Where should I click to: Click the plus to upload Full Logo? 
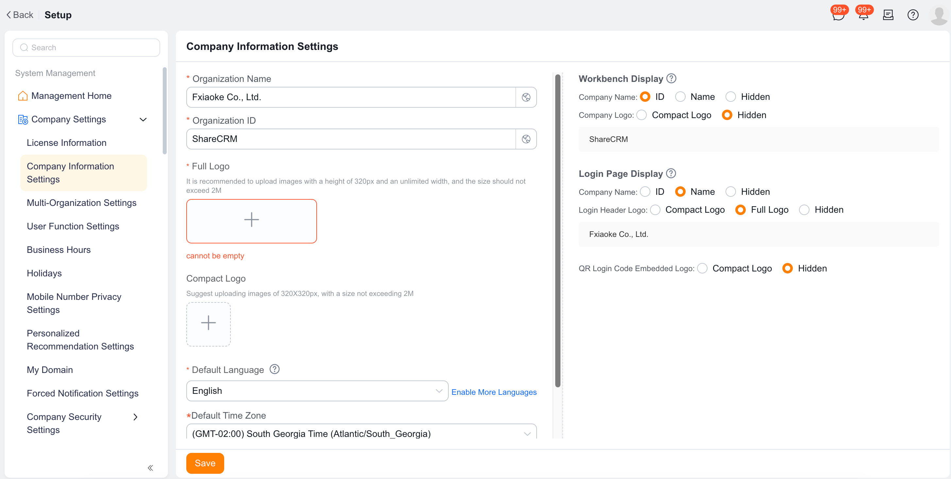pos(251,221)
